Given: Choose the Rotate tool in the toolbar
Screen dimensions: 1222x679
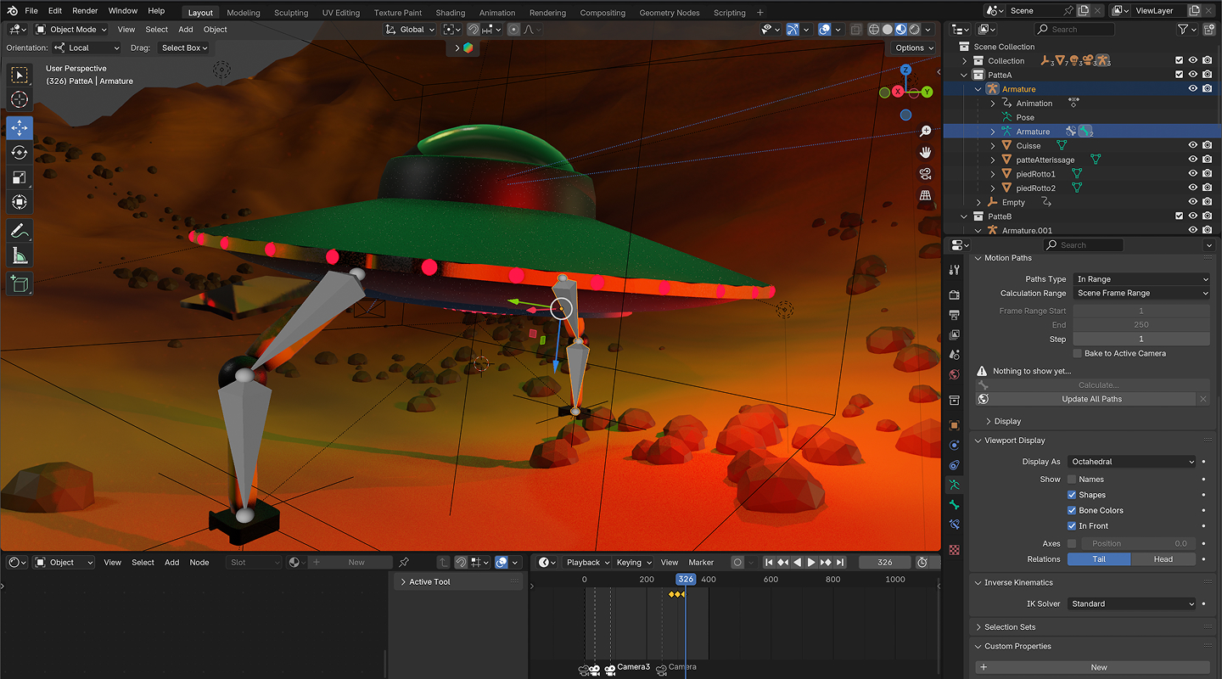Looking at the screenshot, I should 20,153.
